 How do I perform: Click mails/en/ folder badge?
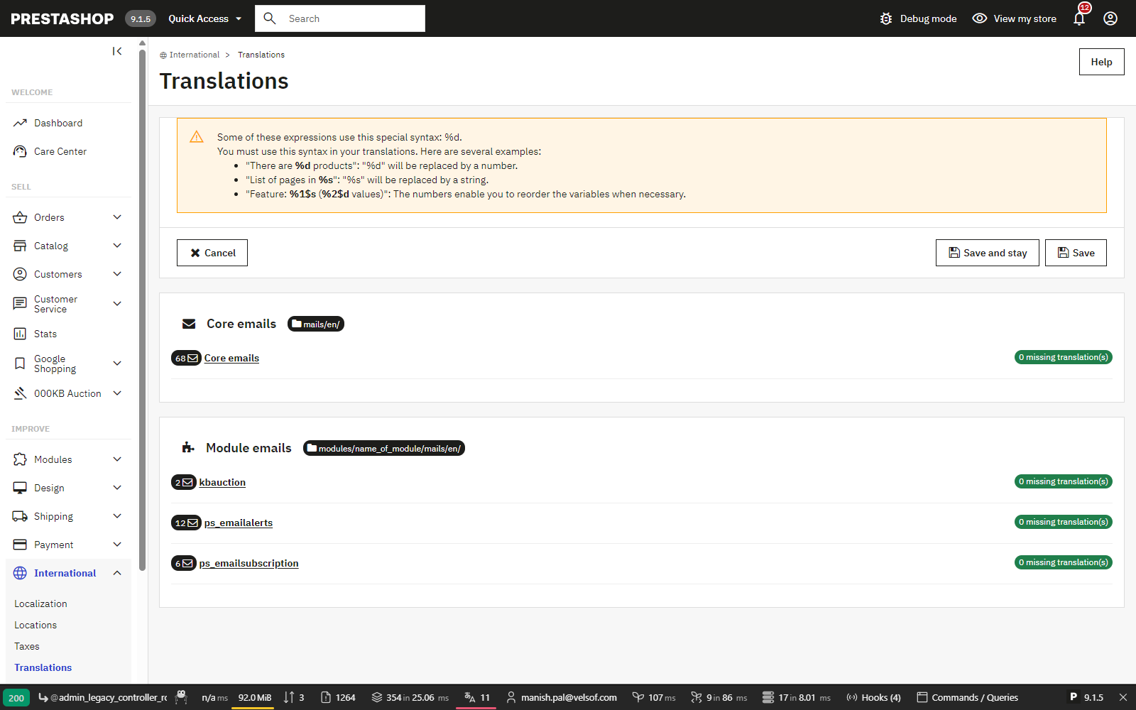coord(316,324)
